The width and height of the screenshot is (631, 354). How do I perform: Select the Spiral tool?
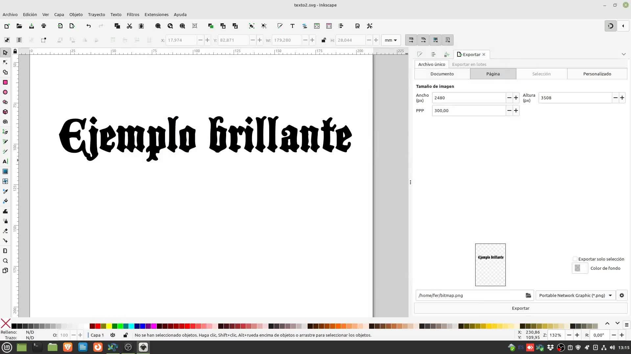tap(5, 122)
